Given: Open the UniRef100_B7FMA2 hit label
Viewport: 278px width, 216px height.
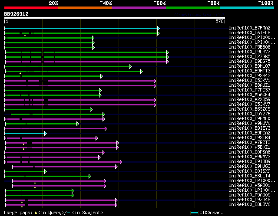Looking at the screenshot, I should [249, 28].
